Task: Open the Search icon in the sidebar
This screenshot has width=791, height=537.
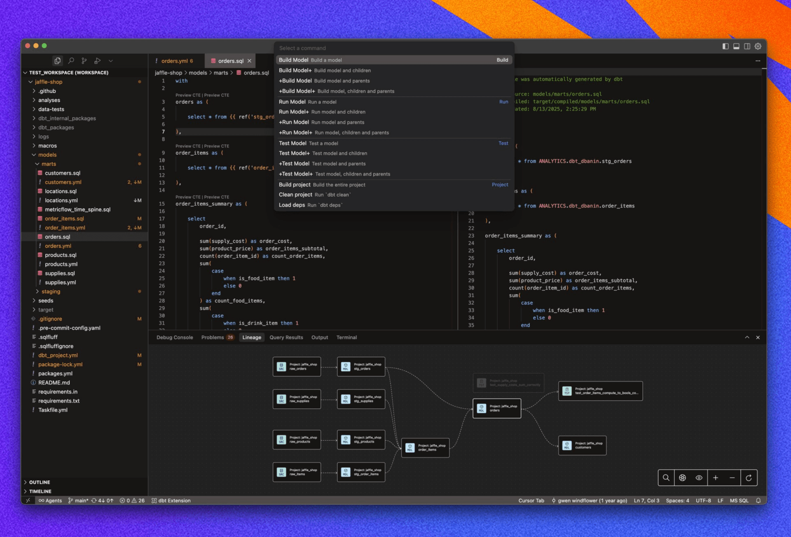Action: [x=70, y=60]
